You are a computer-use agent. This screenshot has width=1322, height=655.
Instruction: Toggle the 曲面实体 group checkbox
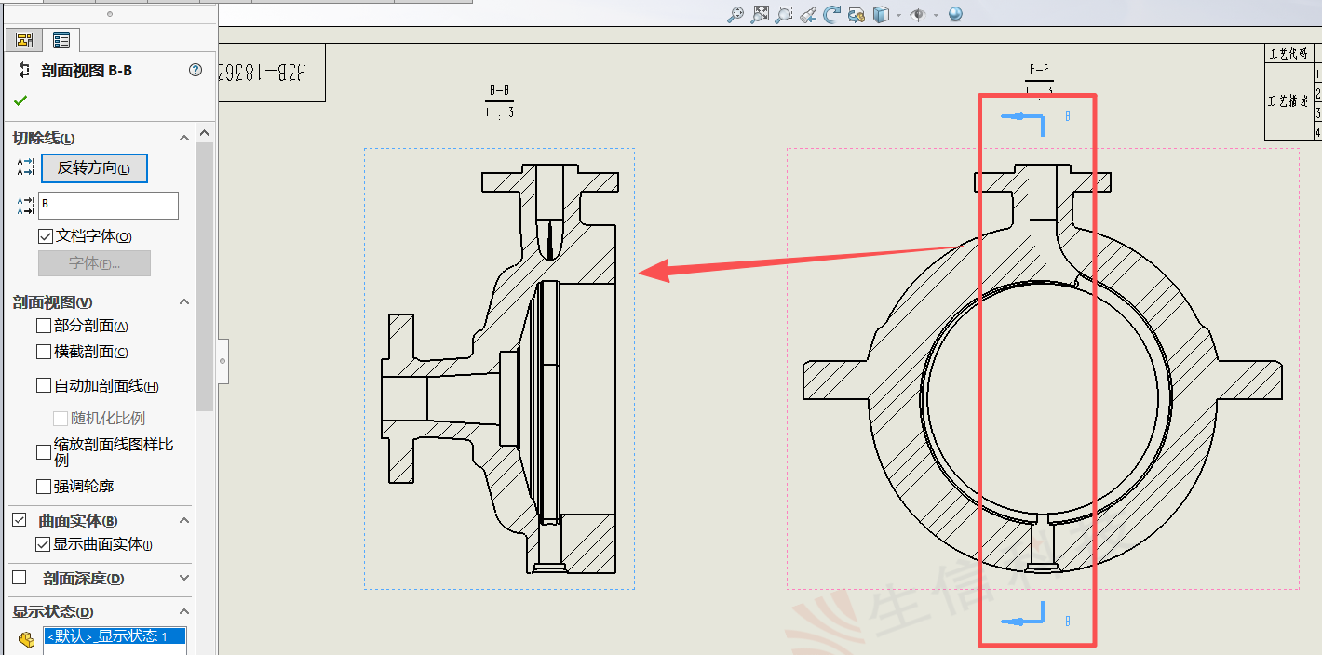[x=19, y=520]
